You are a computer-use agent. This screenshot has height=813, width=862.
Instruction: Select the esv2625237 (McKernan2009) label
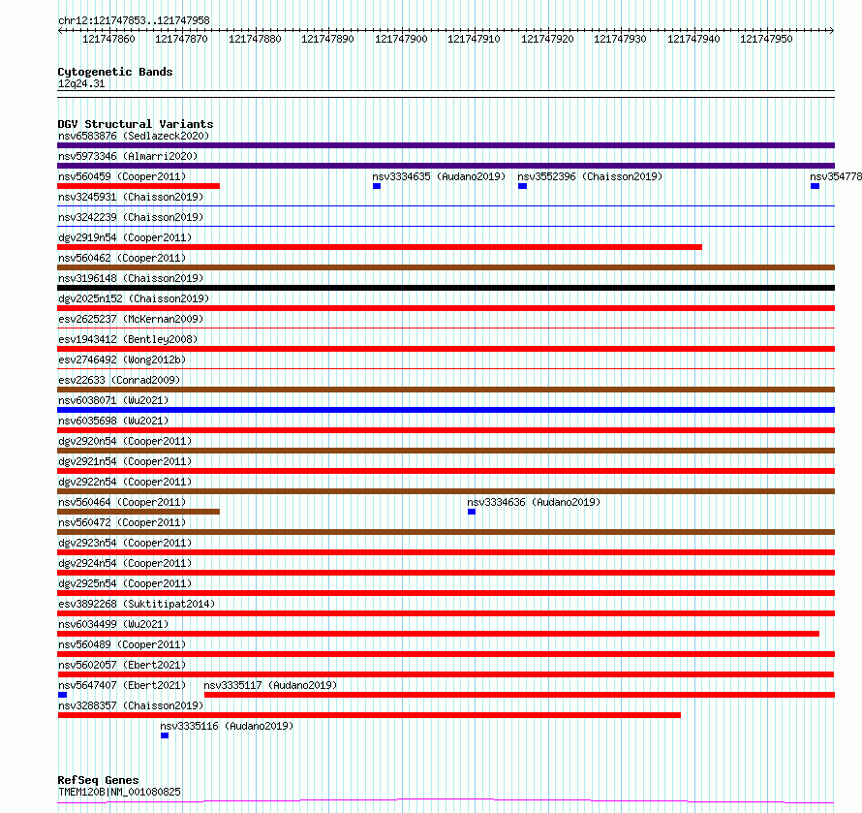131,319
